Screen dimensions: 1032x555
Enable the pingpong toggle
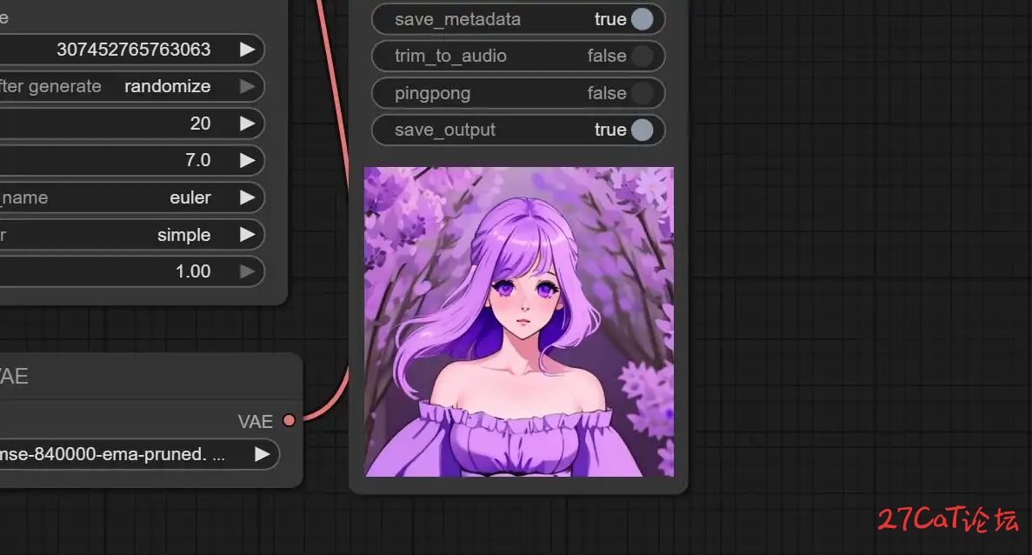[642, 93]
